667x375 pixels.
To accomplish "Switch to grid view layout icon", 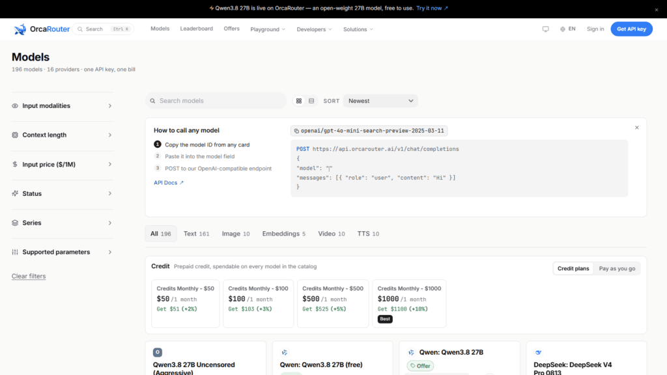I will (299, 101).
